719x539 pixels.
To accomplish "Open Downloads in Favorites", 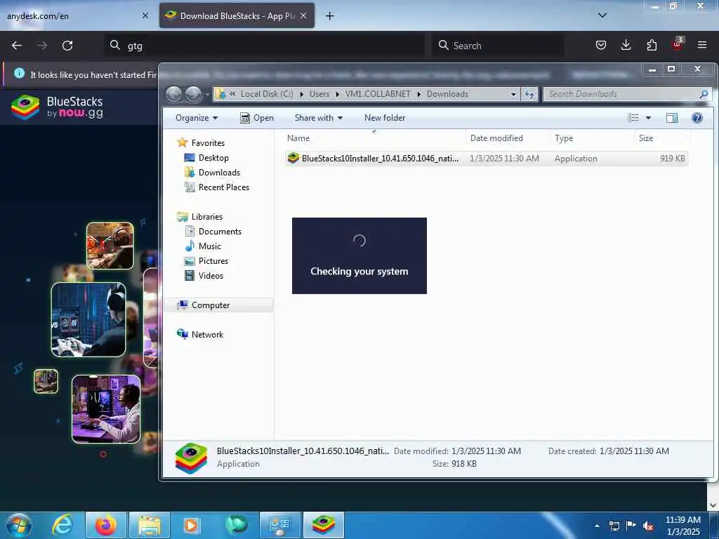I will pos(219,173).
